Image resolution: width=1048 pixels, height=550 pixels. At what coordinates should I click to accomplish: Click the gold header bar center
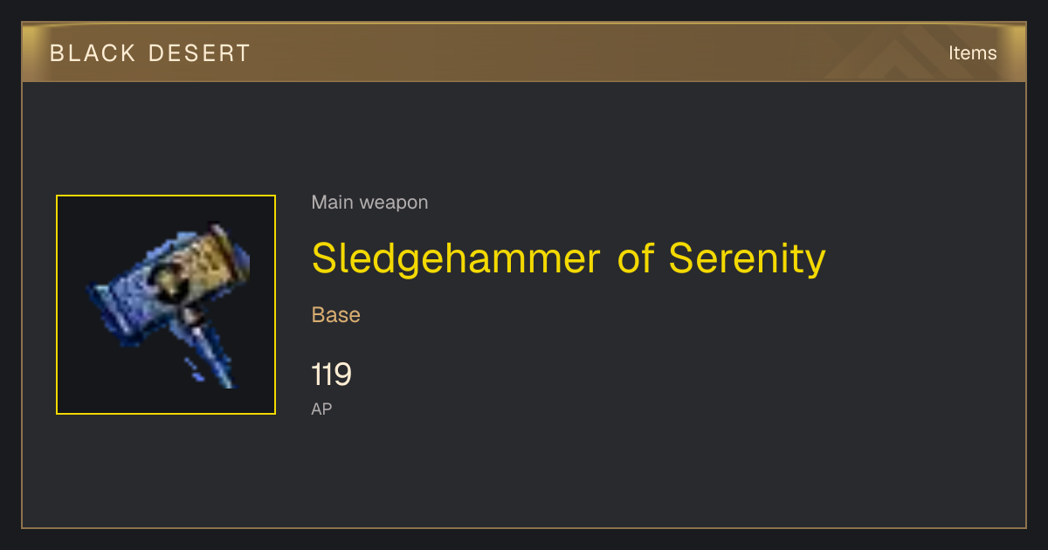click(524, 53)
